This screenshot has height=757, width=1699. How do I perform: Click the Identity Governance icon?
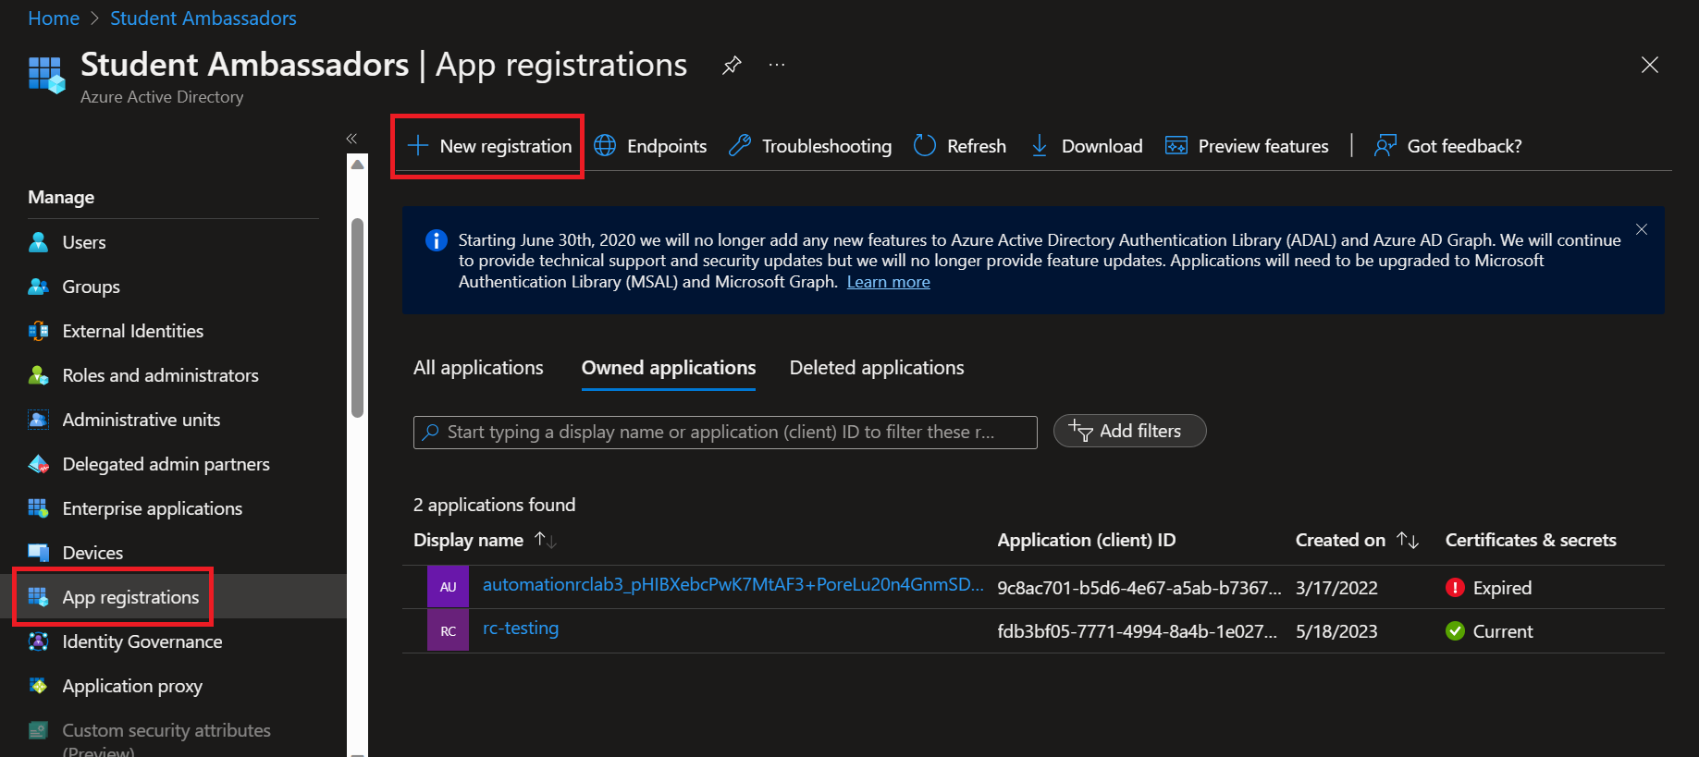[39, 641]
